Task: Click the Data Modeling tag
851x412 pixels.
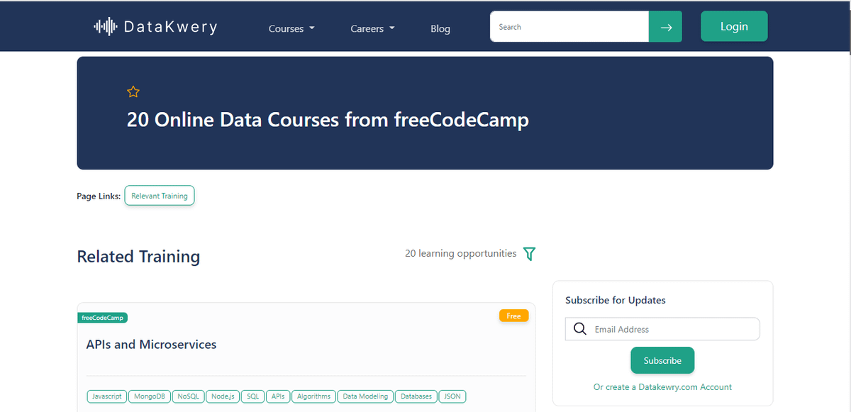Action: tap(365, 396)
